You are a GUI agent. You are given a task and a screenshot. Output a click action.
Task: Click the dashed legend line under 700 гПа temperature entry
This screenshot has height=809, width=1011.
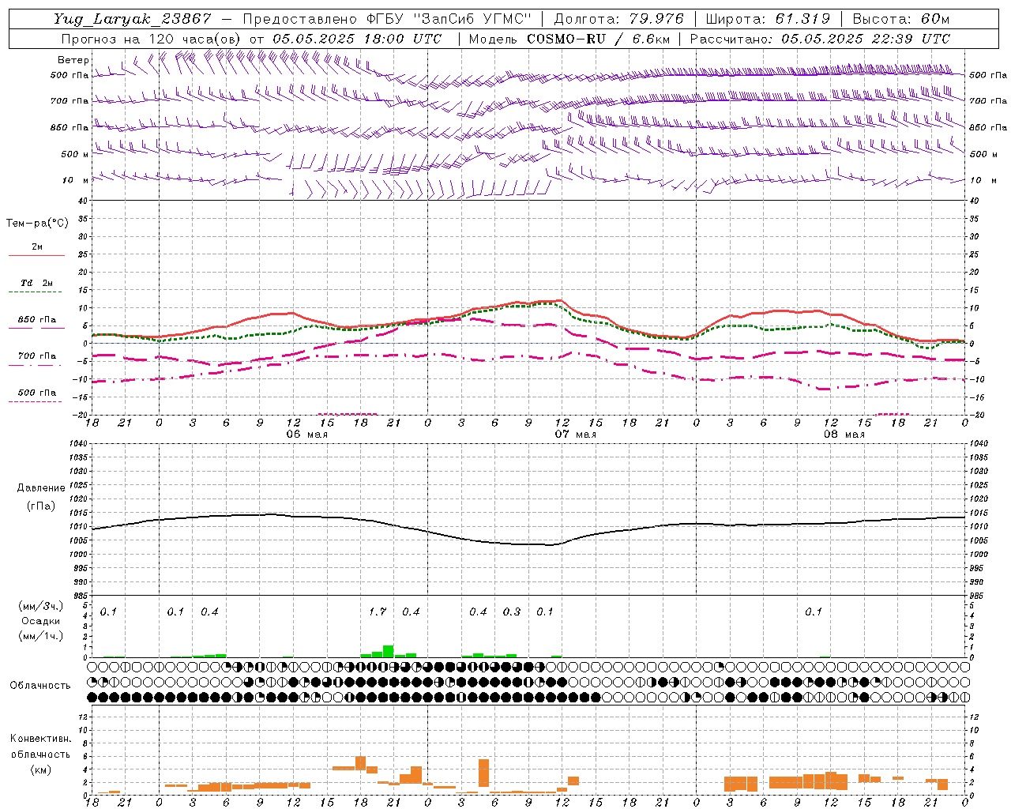tap(35, 365)
